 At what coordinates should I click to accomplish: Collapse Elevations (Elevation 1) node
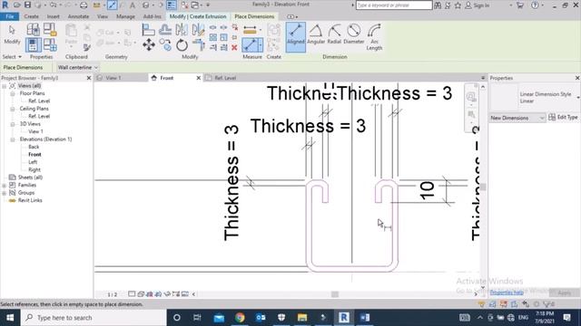pyautogui.click(x=12, y=139)
